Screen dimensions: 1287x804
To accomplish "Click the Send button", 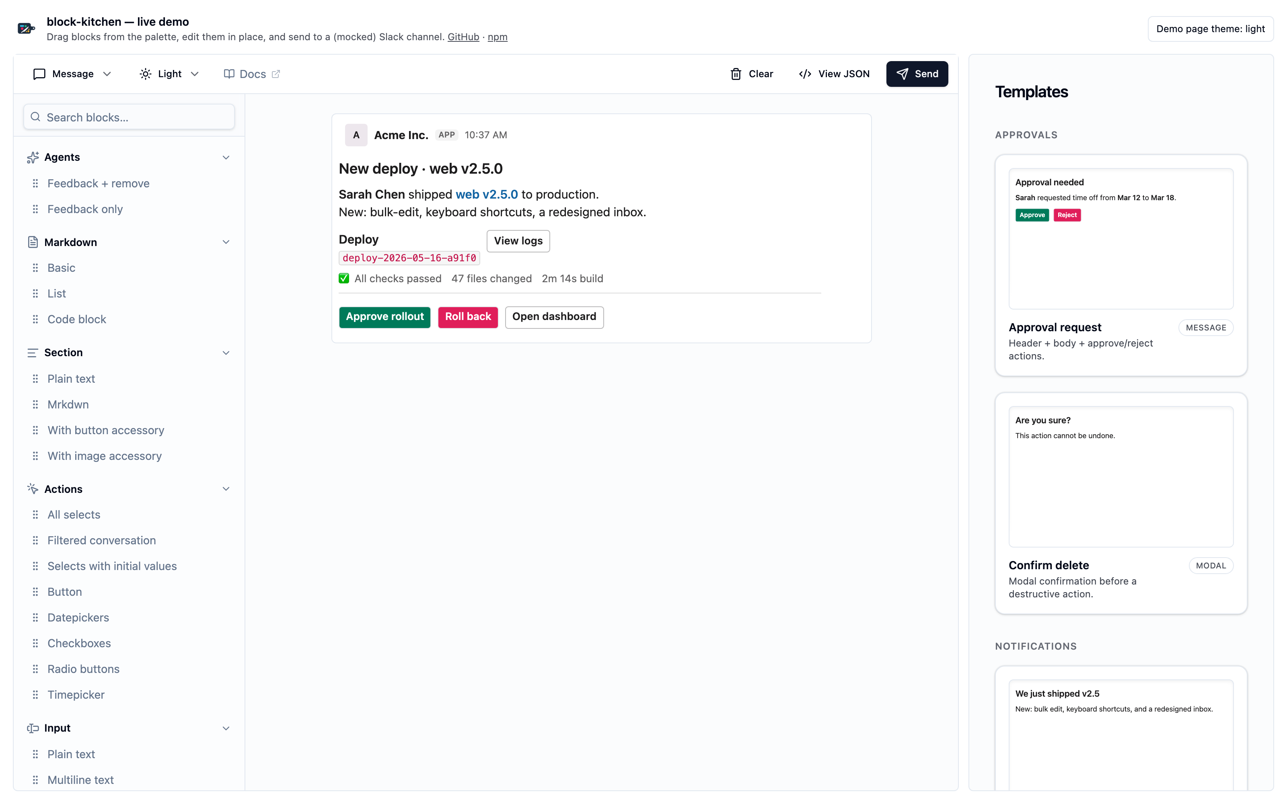I will 917,74.
